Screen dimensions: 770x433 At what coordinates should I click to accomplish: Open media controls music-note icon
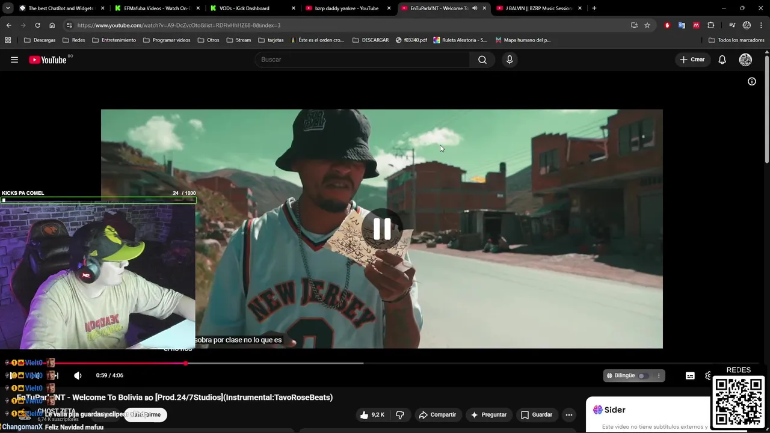tap(732, 25)
